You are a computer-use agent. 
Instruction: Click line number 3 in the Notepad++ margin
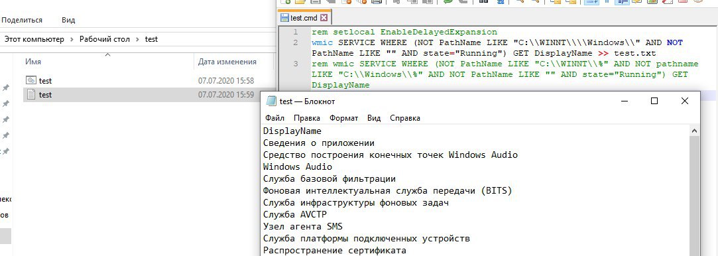[x=295, y=64]
